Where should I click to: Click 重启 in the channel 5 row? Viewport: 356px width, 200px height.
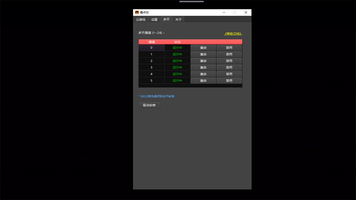[203, 81]
